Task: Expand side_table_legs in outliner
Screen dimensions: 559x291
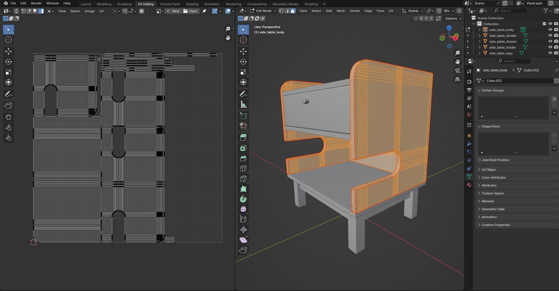Action: click(x=479, y=53)
